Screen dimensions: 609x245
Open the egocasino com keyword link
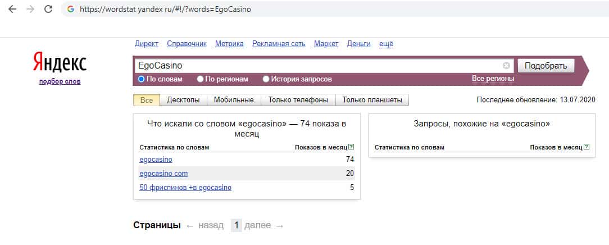pos(163,174)
